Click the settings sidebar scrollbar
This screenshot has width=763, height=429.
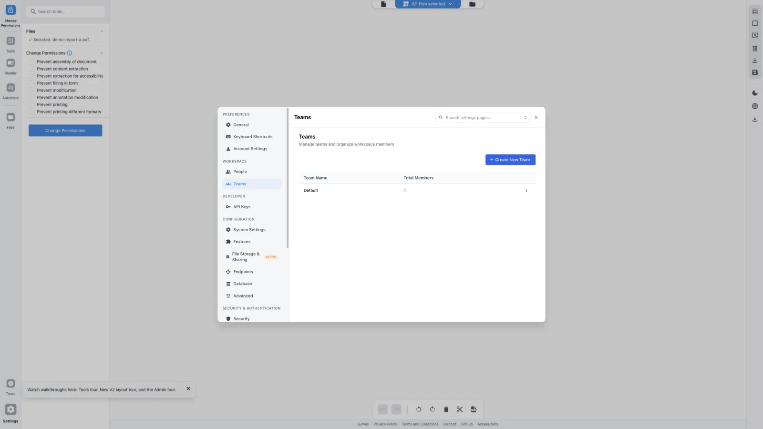[288, 178]
